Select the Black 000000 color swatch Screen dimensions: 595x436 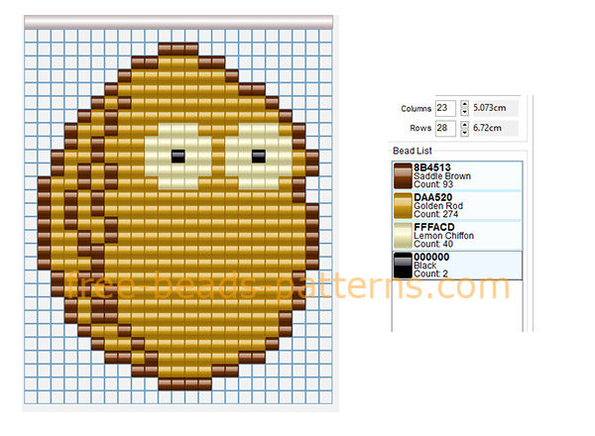click(x=403, y=265)
